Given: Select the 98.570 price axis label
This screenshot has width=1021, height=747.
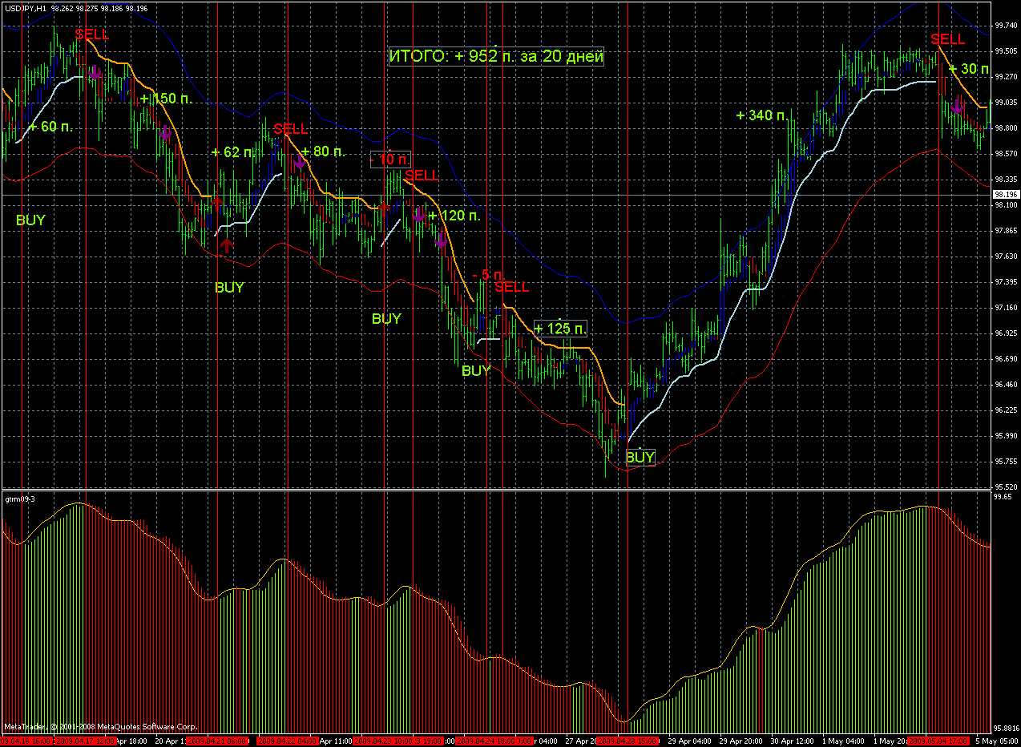Looking at the screenshot, I should pos(1004,154).
